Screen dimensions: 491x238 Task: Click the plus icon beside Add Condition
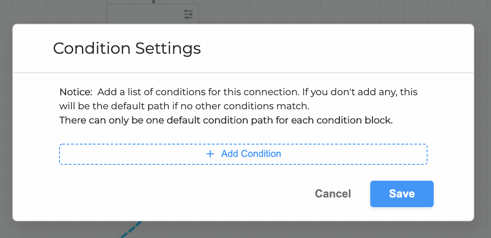[x=210, y=154]
